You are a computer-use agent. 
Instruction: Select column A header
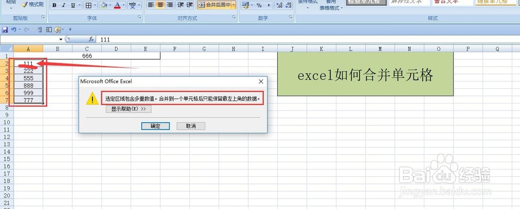click(x=28, y=49)
